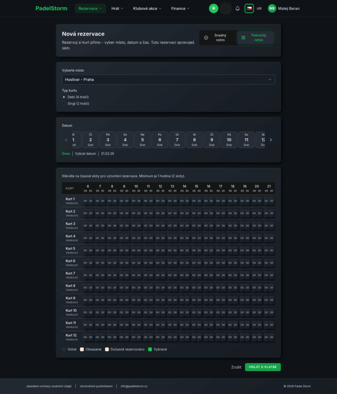This screenshot has height=394, width=337.
Task: Select Kurt 5 slot at 14:00
Action: tap(182, 250)
